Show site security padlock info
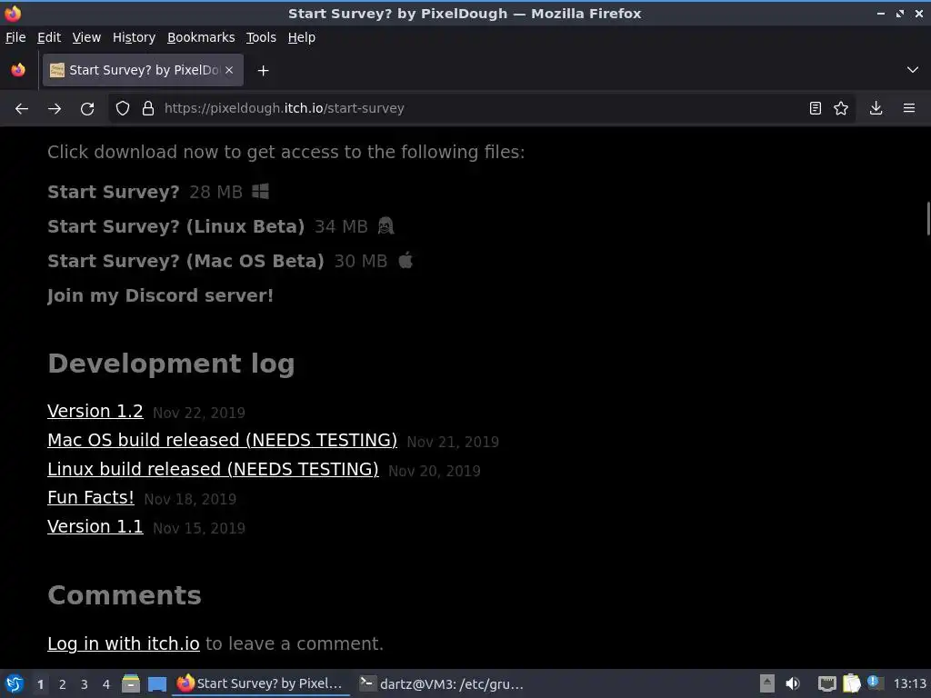This screenshot has height=698, width=931. click(x=148, y=109)
